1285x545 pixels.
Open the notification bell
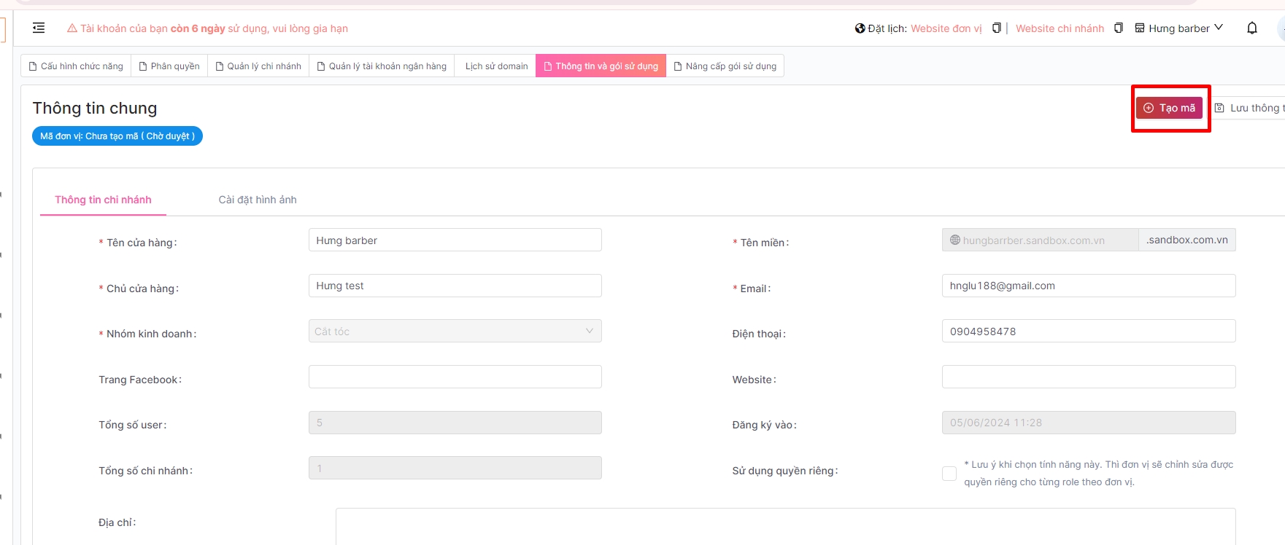click(x=1252, y=28)
